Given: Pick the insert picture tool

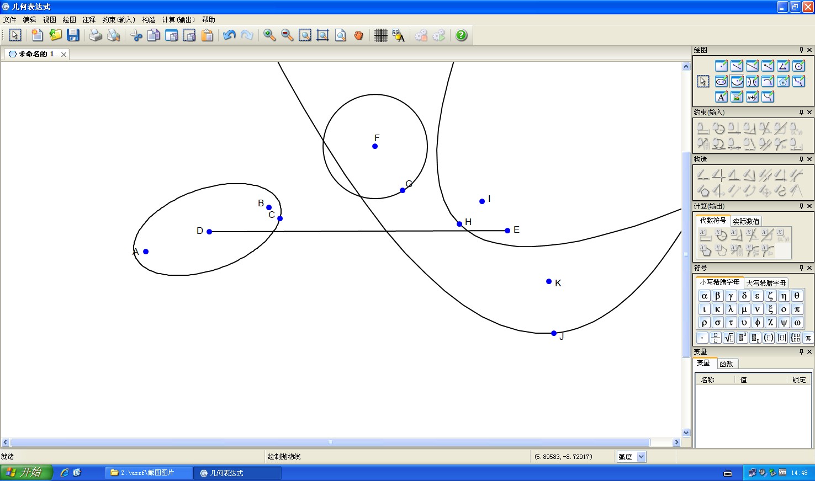Looking at the screenshot, I should coord(737,97).
